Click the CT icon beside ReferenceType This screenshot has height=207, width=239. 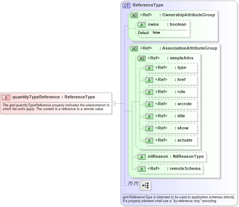coord(126,6)
